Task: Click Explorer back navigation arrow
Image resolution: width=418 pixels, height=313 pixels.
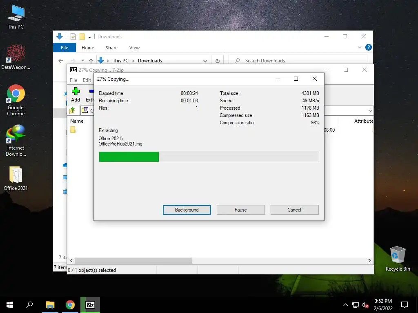Action: (61, 61)
